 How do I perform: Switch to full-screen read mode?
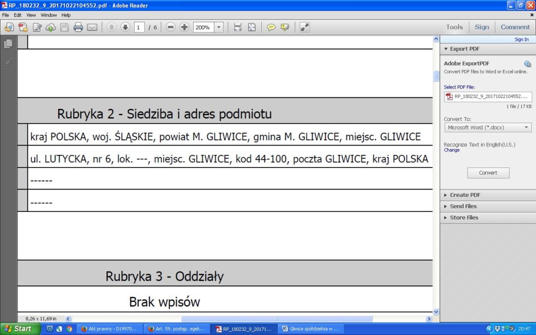click(305, 27)
